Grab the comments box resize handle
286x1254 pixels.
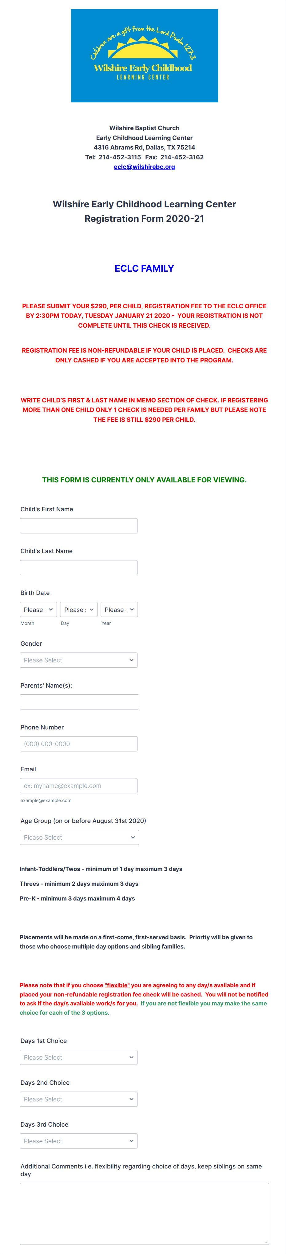[x=266, y=1241]
